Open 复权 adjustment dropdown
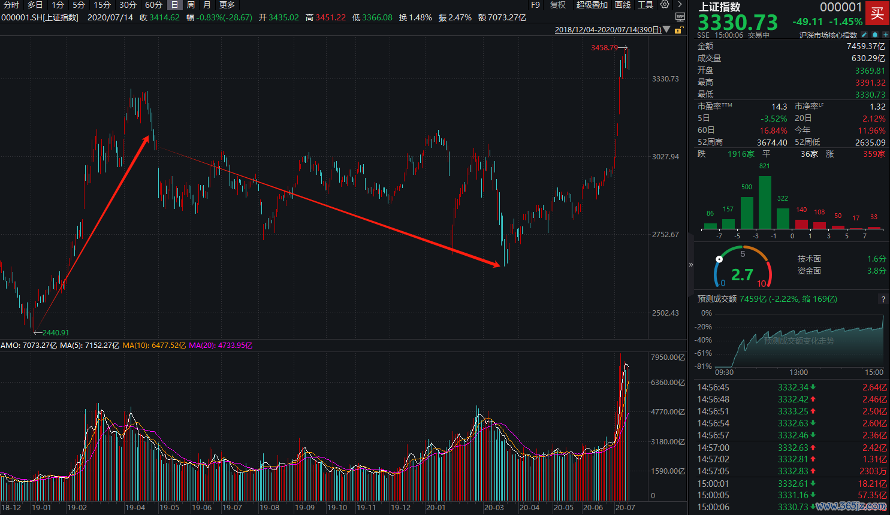Screen dimensions: 890x515 [558, 5]
